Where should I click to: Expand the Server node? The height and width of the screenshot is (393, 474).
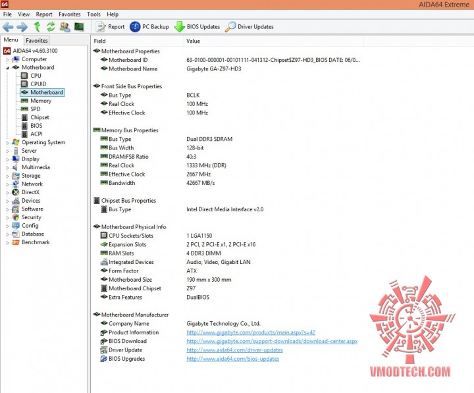coord(7,151)
